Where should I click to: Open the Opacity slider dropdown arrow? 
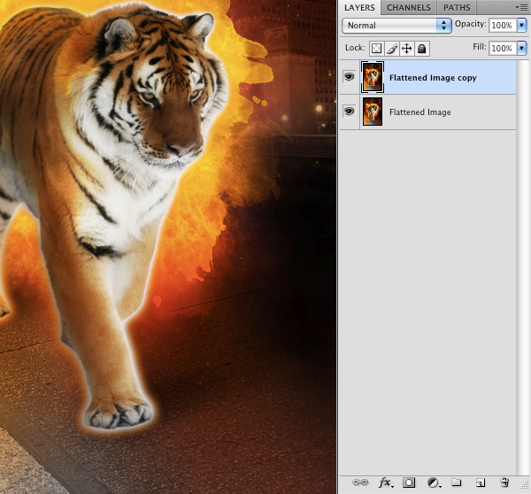tap(521, 25)
